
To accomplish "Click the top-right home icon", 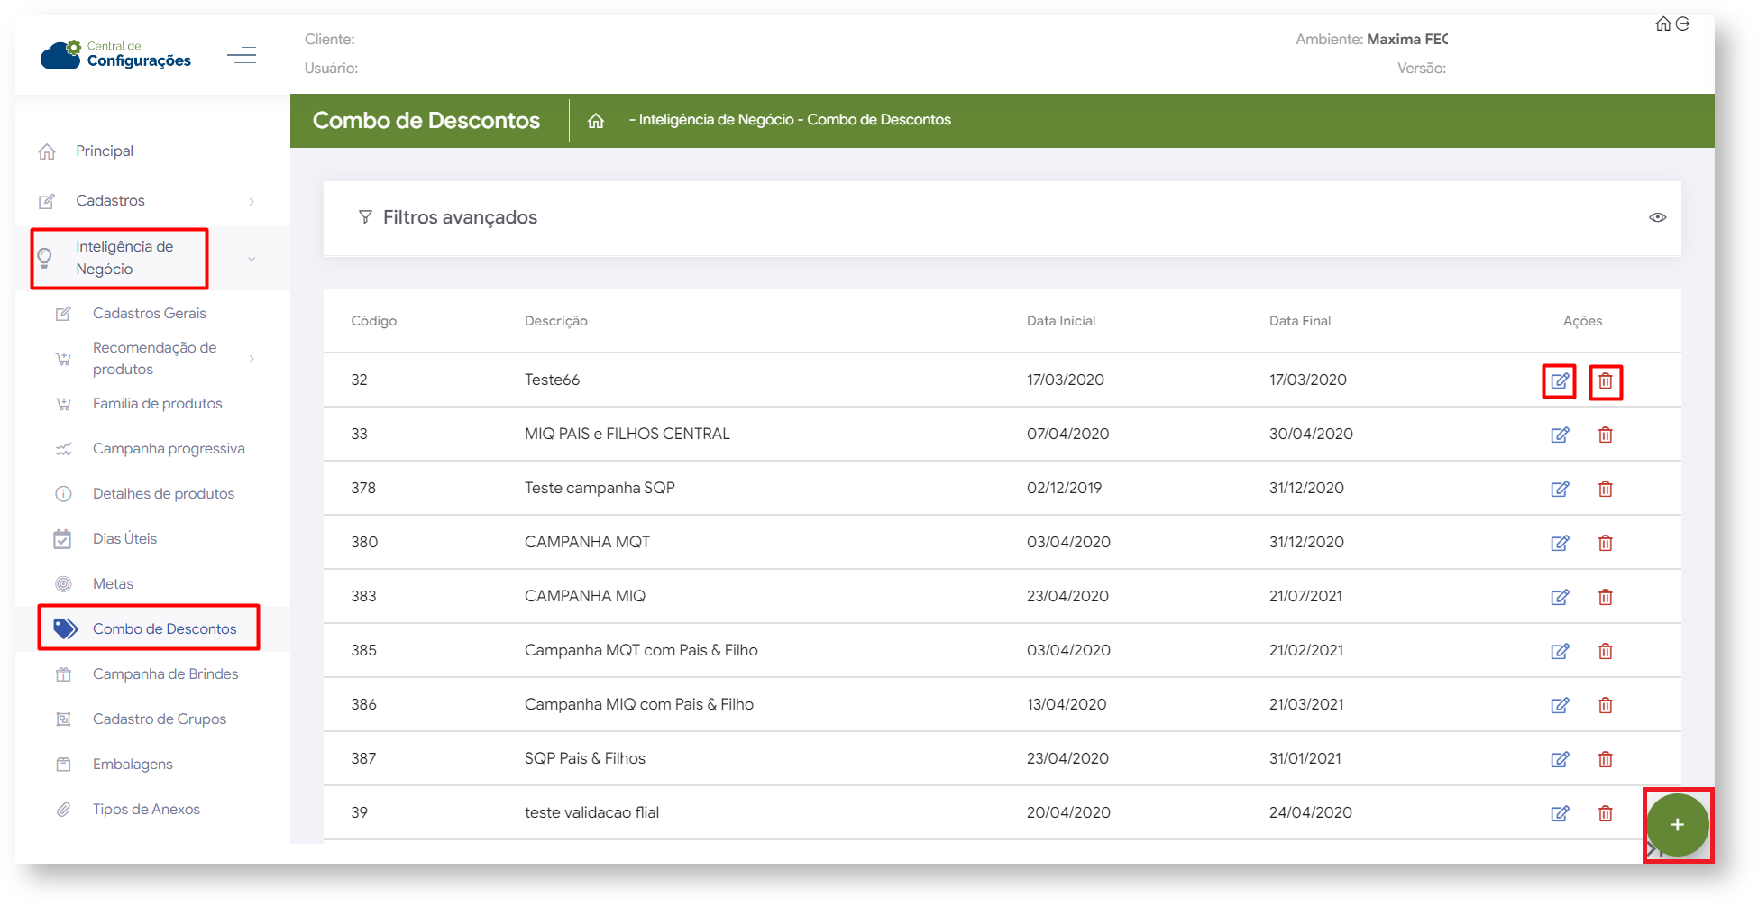I will pos(1662,24).
